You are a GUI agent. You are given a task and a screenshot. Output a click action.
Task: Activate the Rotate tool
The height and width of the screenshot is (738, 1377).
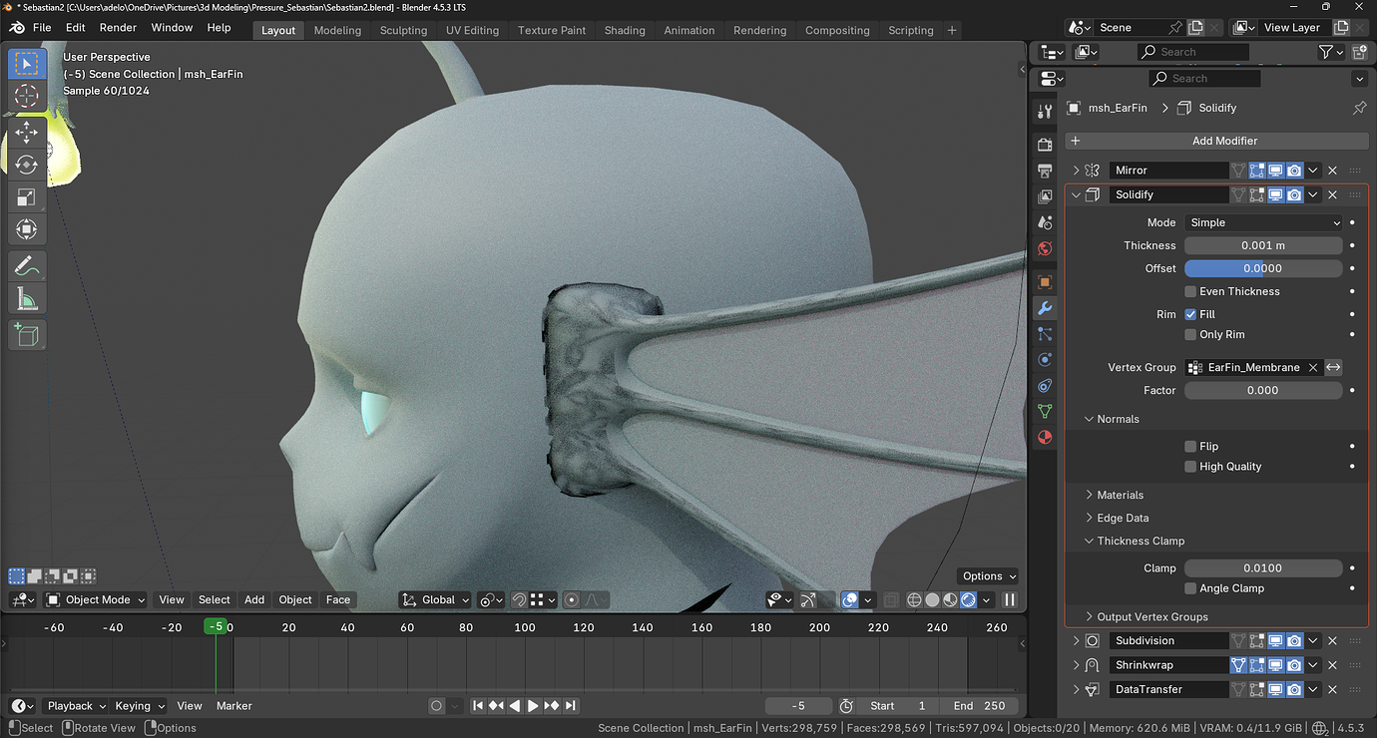coord(27,165)
